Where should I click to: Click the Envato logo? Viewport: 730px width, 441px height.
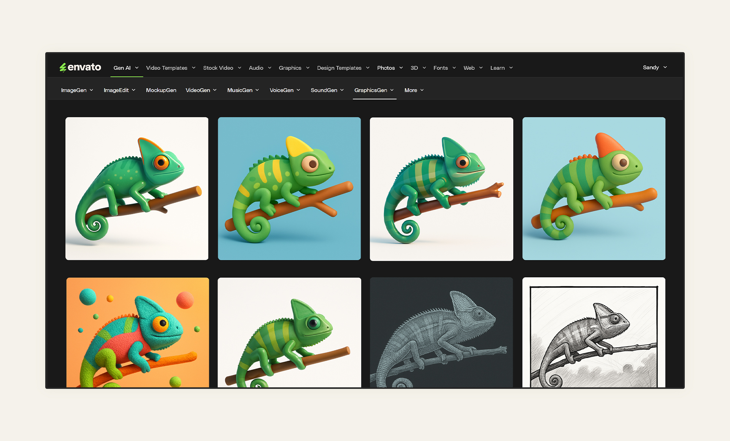click(80, 67)
